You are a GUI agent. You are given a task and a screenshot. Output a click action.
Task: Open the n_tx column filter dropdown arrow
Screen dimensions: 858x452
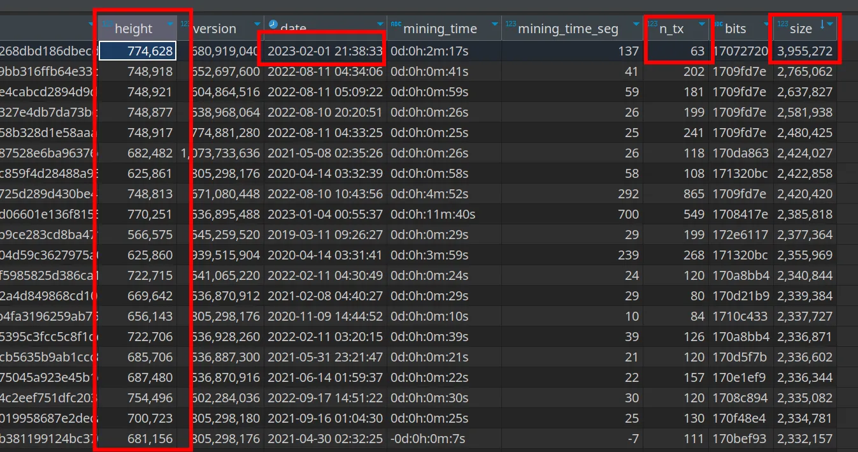tap(701, 24)
